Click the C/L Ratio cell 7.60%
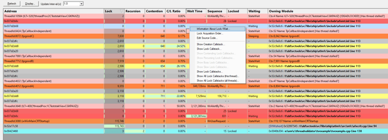Viewport: 388px width, 140px height. pos(176,86)
